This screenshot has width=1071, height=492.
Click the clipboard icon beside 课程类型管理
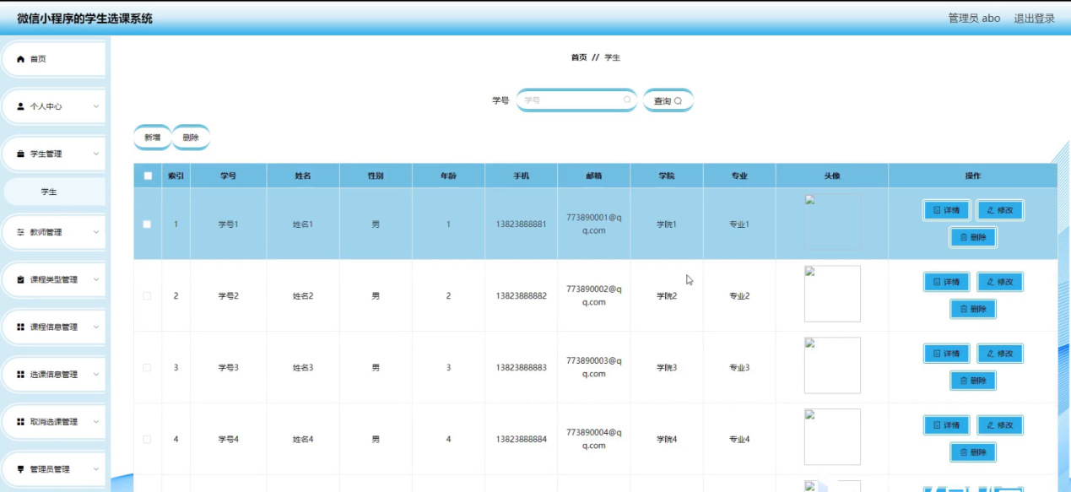(x=21, y=279)
